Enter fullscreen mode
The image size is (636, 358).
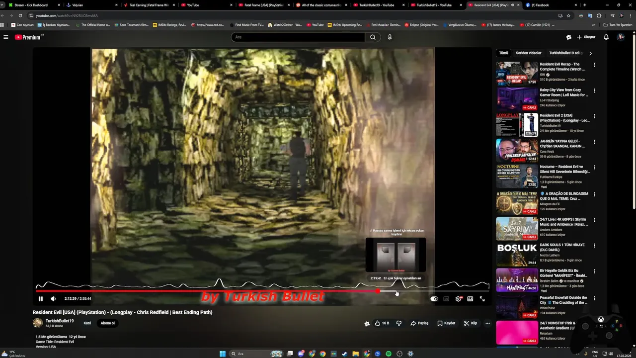(482, 299)
